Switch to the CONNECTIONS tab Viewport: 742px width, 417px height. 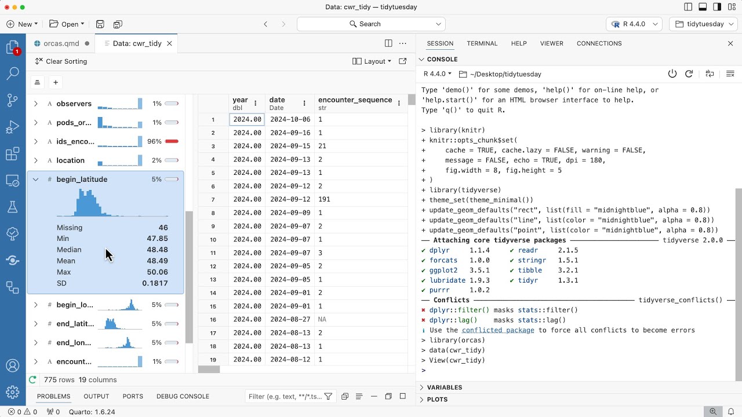pyautogui.click(x=599, y=43)
